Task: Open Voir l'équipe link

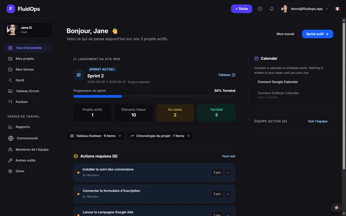Action: [x=317, y=121]
